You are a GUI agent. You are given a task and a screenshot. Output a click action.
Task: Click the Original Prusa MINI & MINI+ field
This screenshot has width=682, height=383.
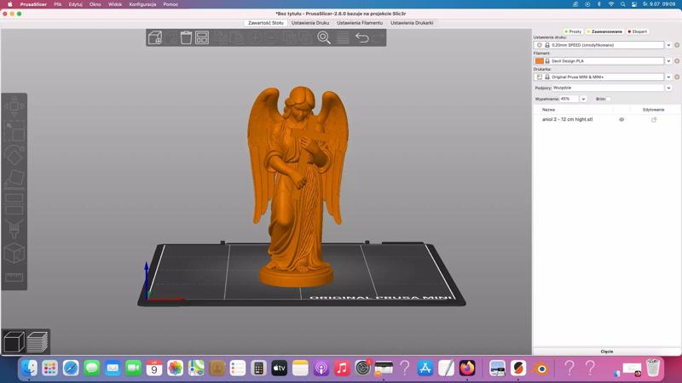click(599, 77)
